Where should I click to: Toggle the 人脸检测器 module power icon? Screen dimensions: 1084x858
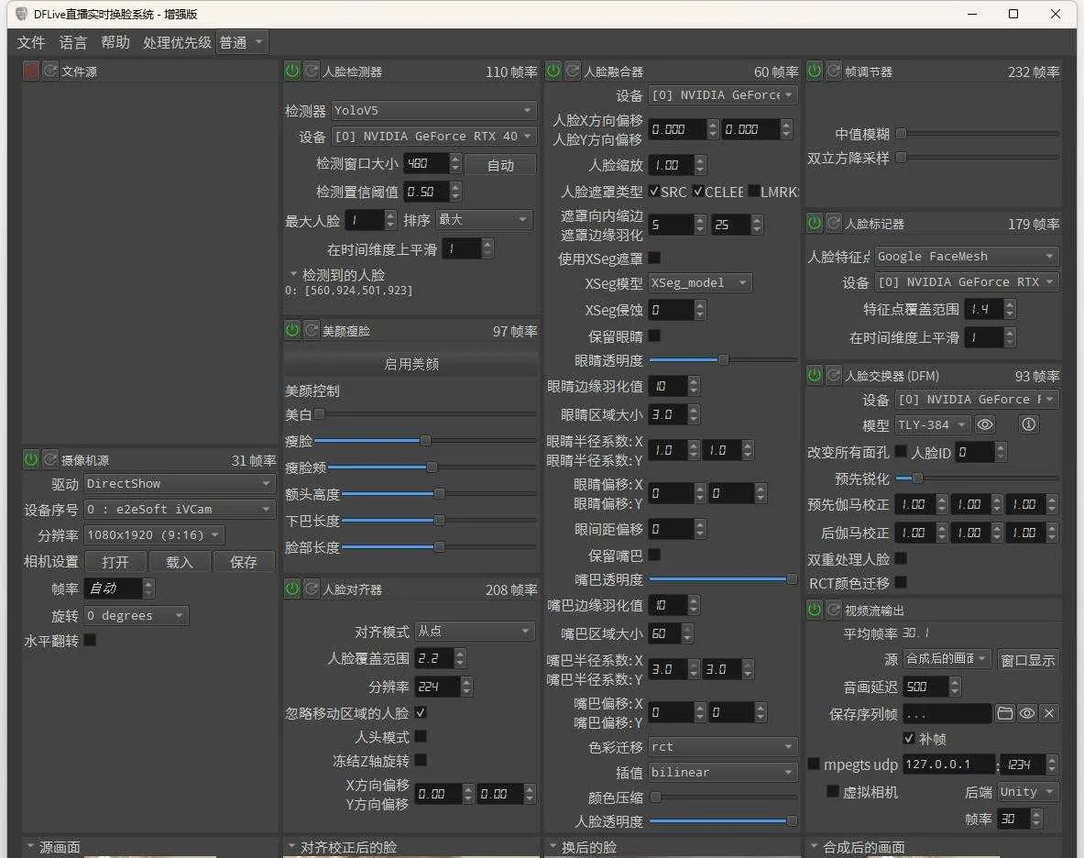tap(292, 70)
